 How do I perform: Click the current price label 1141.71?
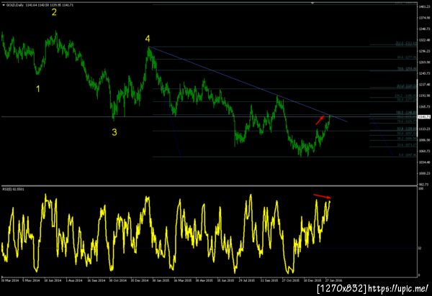click(424, 117)
